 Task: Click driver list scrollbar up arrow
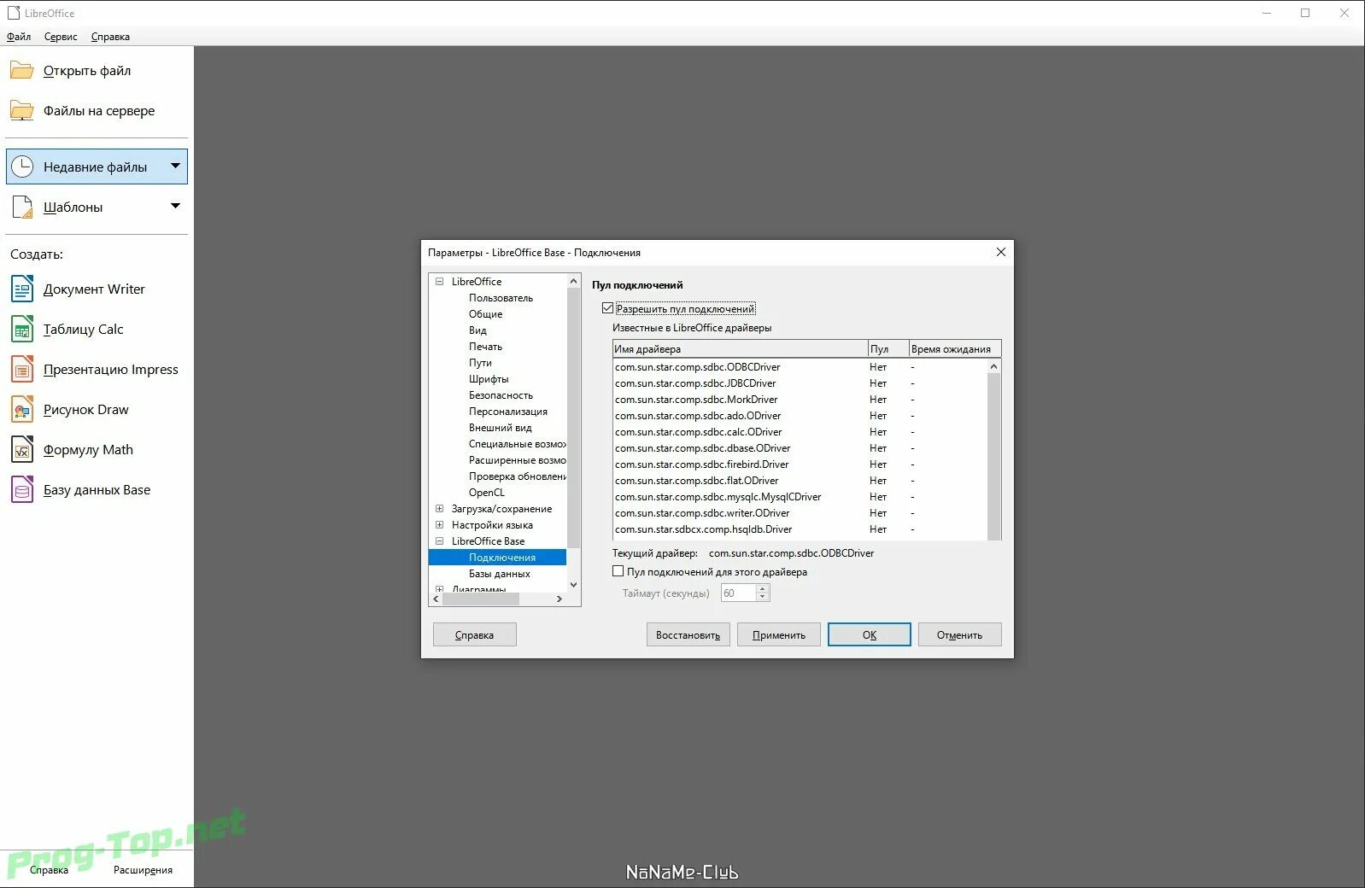(993, 366)
